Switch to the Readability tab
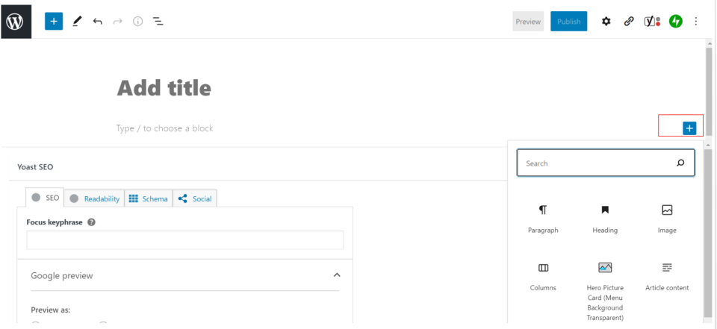Image resolution: width=717 pixels, height=329 pixels. 94,198
